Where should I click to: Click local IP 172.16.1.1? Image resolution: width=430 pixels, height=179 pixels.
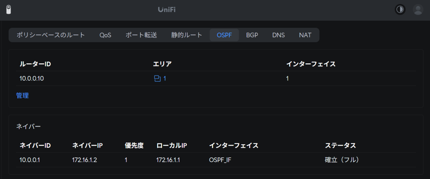[x=168, y=160]
